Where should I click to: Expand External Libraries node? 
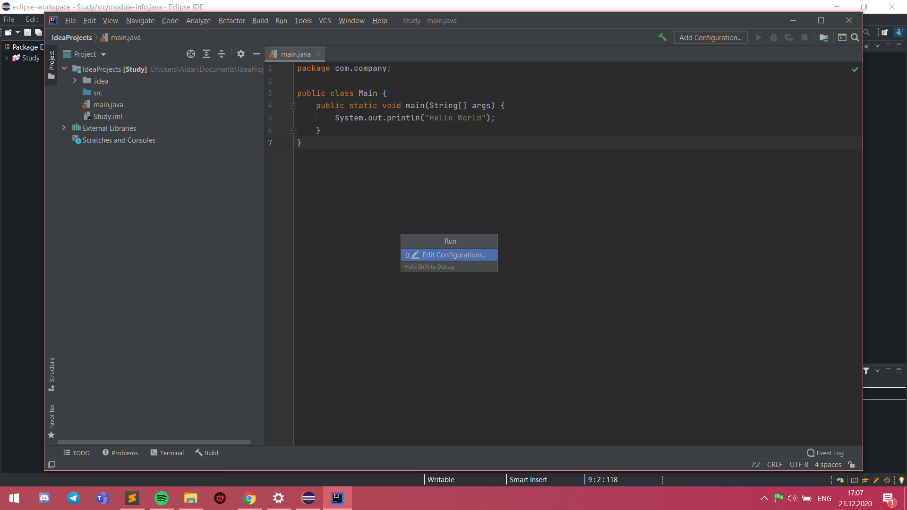coord(64,128)
